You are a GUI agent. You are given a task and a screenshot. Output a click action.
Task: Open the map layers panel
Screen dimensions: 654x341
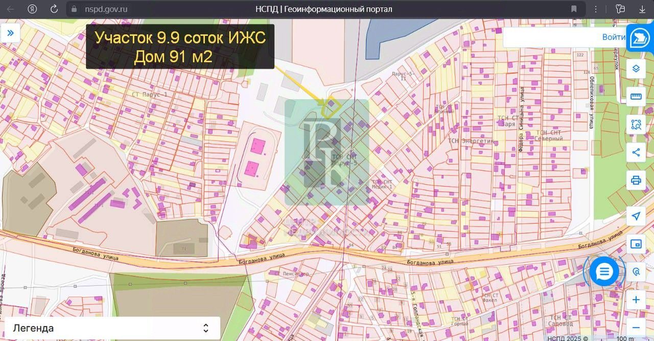click(636, 69)
